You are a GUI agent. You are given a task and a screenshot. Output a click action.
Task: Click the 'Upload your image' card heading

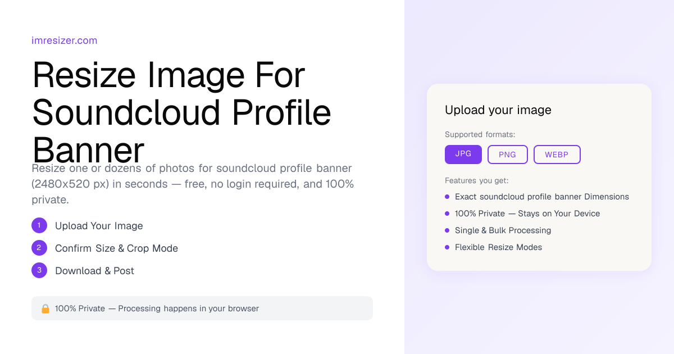498,110
